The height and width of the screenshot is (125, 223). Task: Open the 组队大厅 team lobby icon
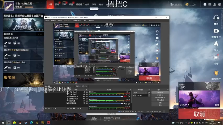pos(216,73)
